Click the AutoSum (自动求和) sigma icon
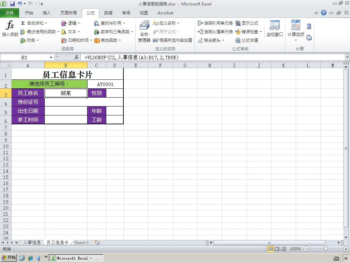Screen dimensions: 350x263 (x=23, y=23)
